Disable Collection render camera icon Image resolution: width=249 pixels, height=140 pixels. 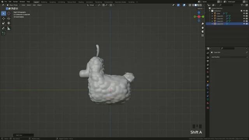click(247, 11)
